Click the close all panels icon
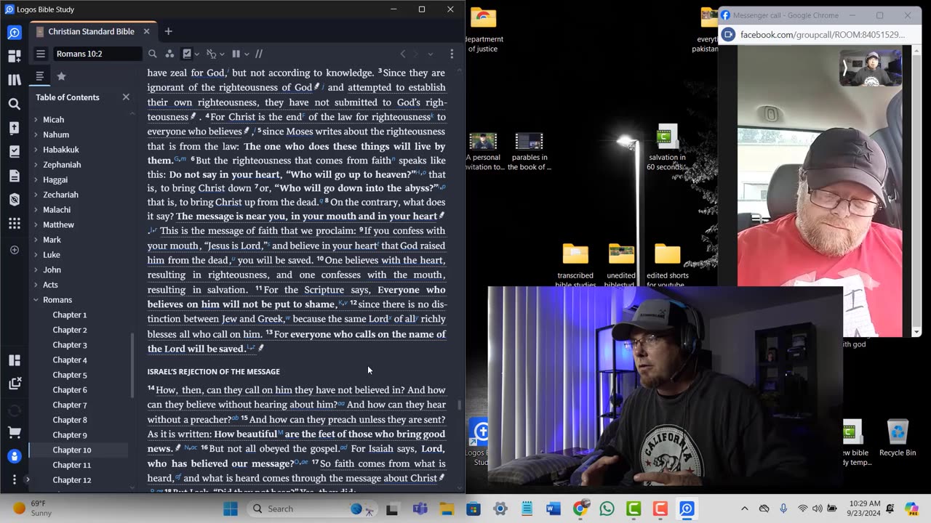The image size is (931, 523). [x=14, y=384]
